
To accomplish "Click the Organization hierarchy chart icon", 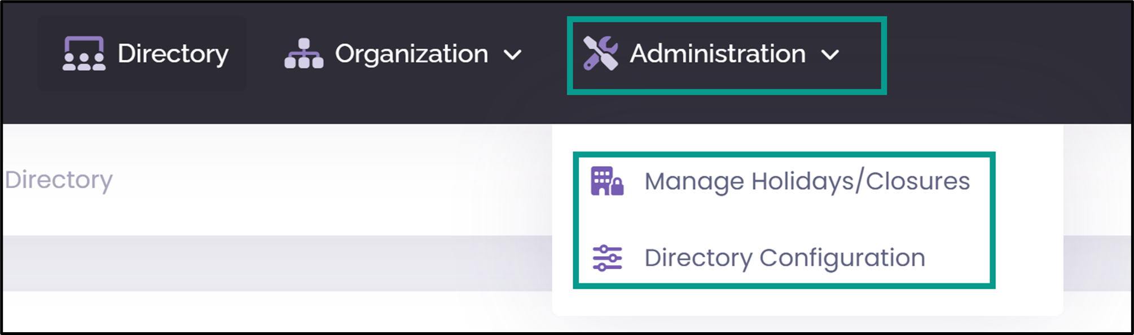I will coord(304,53).
